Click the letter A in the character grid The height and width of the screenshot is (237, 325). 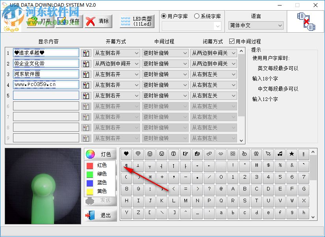234,188
